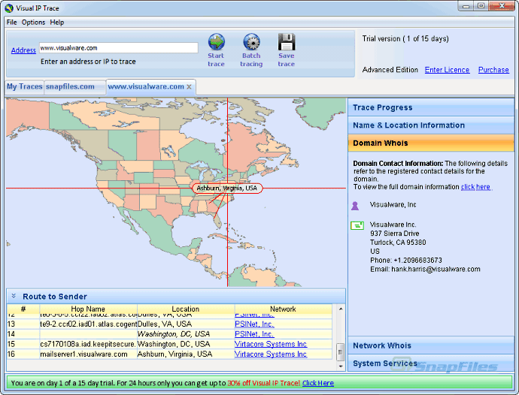
Task: Click the Turlock, CA 95380 line
Action: [x=398, y=243]
